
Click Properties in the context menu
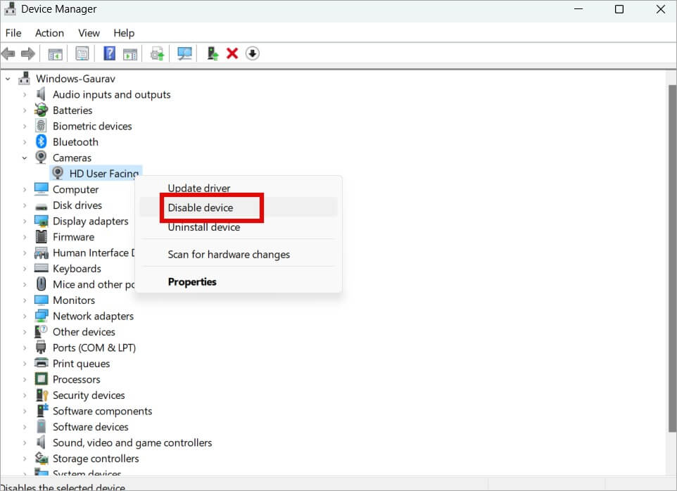tap(192, 282)
